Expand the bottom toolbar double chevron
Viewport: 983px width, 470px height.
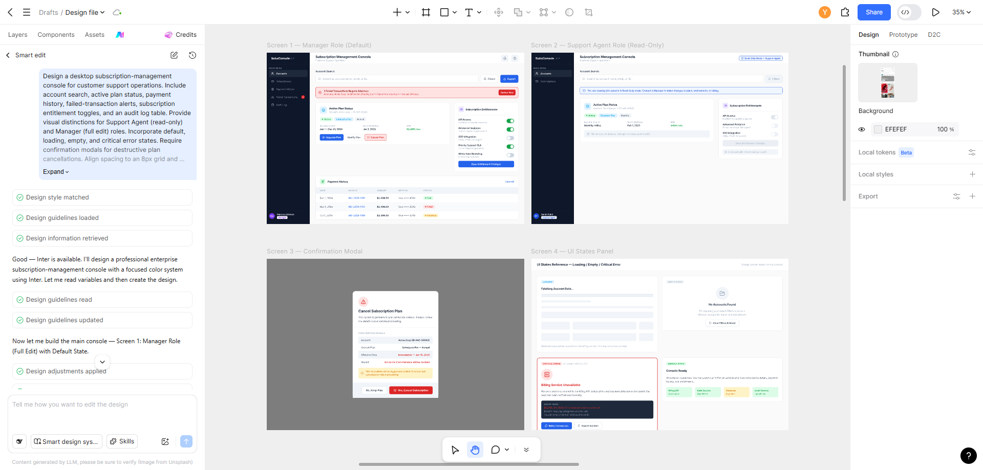[526, 450]
